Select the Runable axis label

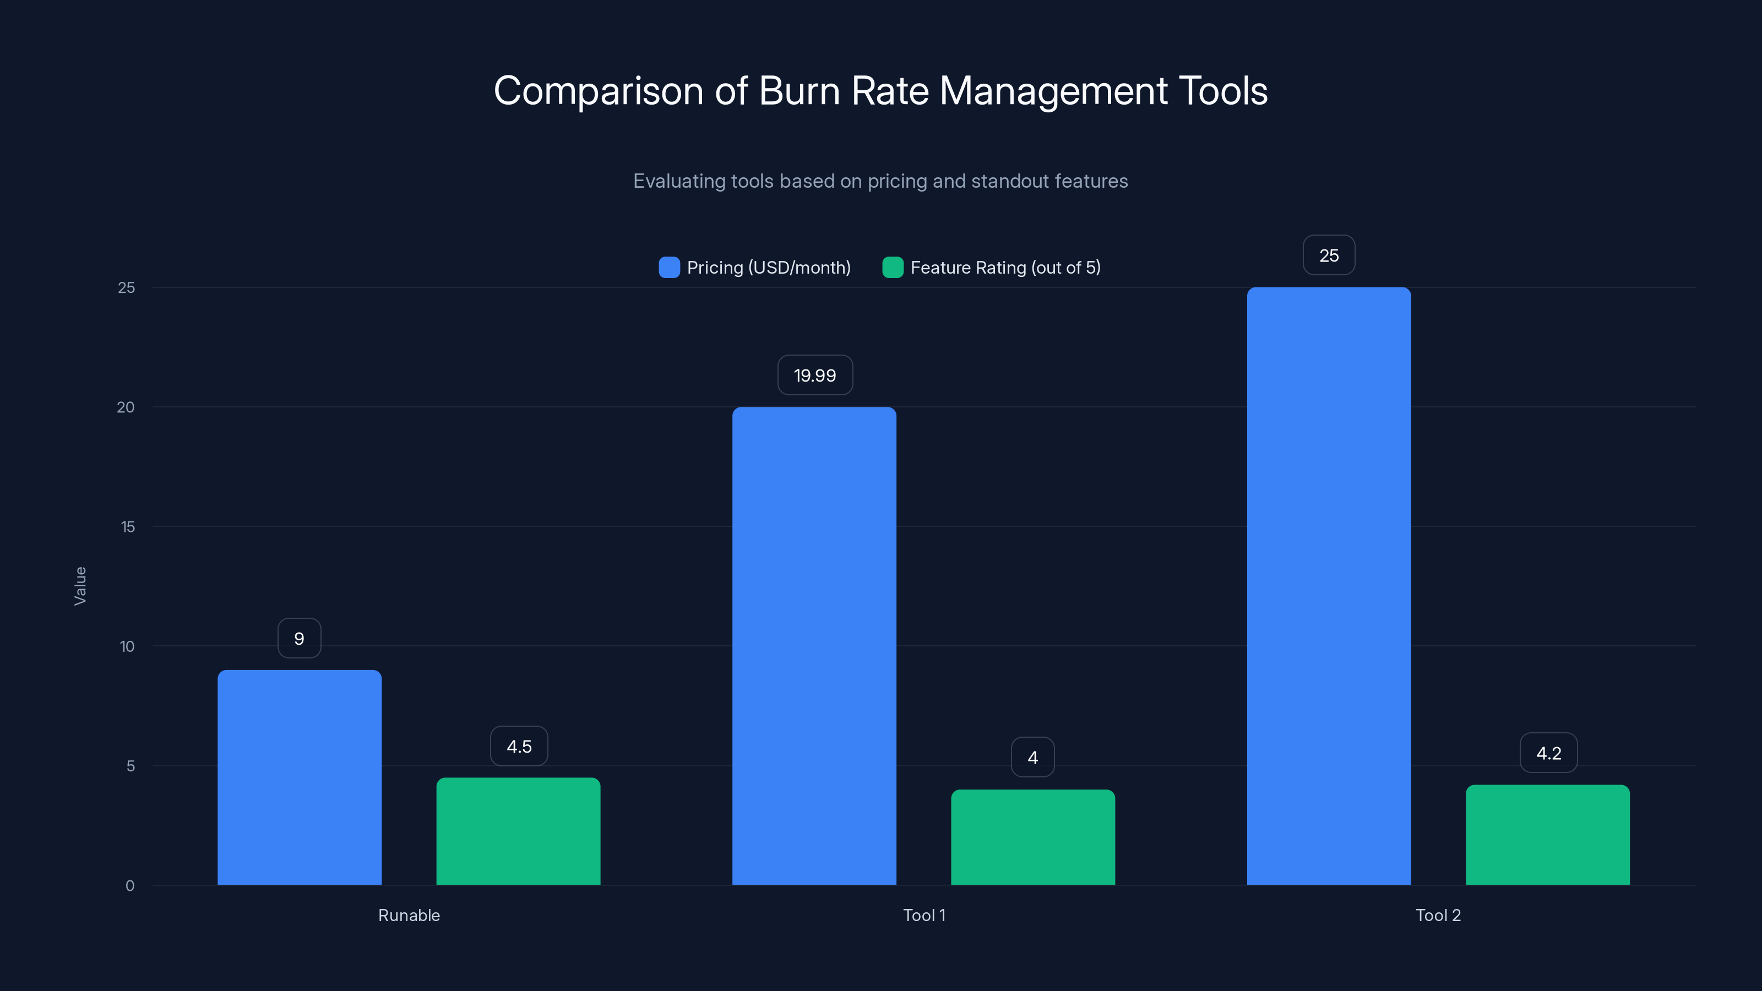click(x=409, y=915)
